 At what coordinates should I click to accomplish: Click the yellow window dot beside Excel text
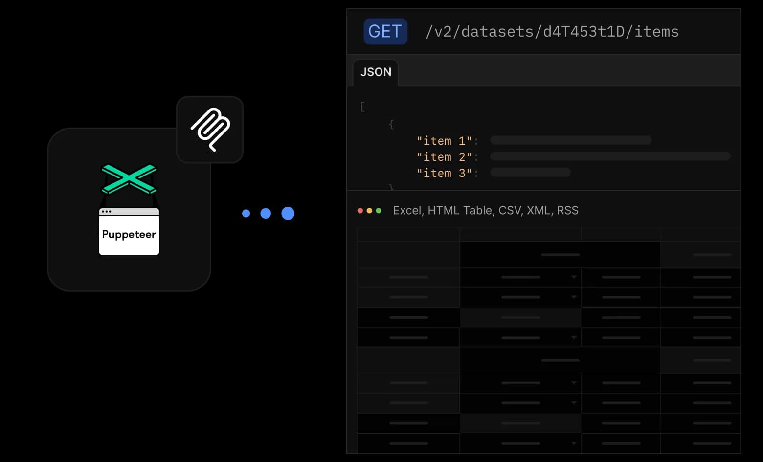[x=369, y=211]
